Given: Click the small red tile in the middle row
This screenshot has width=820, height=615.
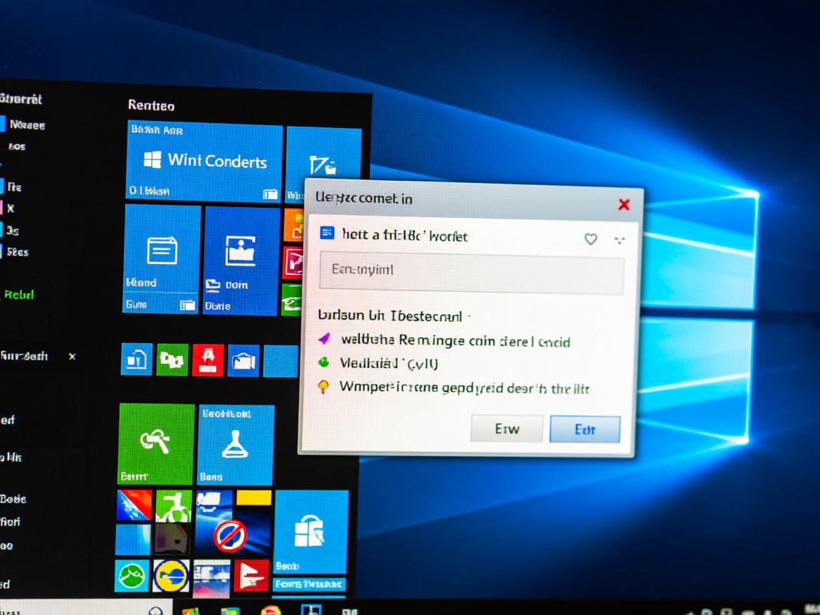Looking at the screenshot, I should click(208, 360).
